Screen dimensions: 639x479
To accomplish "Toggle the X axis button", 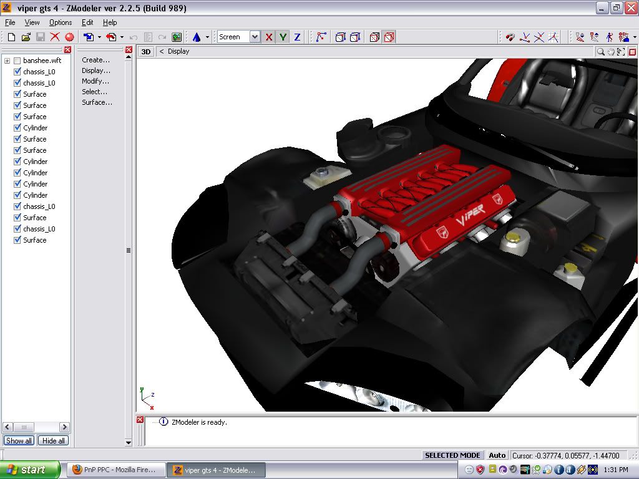I will tap(269, 37).
